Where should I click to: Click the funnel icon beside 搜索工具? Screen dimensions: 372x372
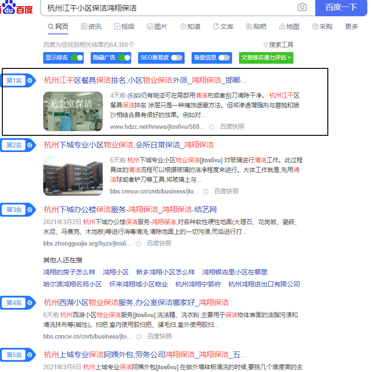(266, 45)
